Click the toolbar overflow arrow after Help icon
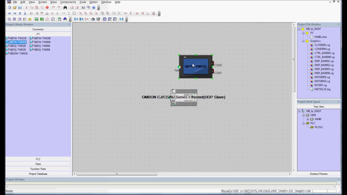 click(98, 8)
